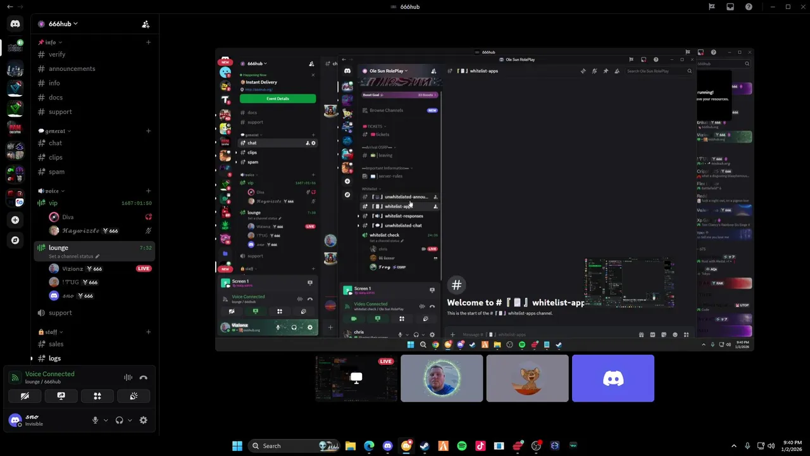This screenshot has height=456, width=810.
Task: Toggle microphone mute
Action: pyautogui.click(x=95, y=420)
